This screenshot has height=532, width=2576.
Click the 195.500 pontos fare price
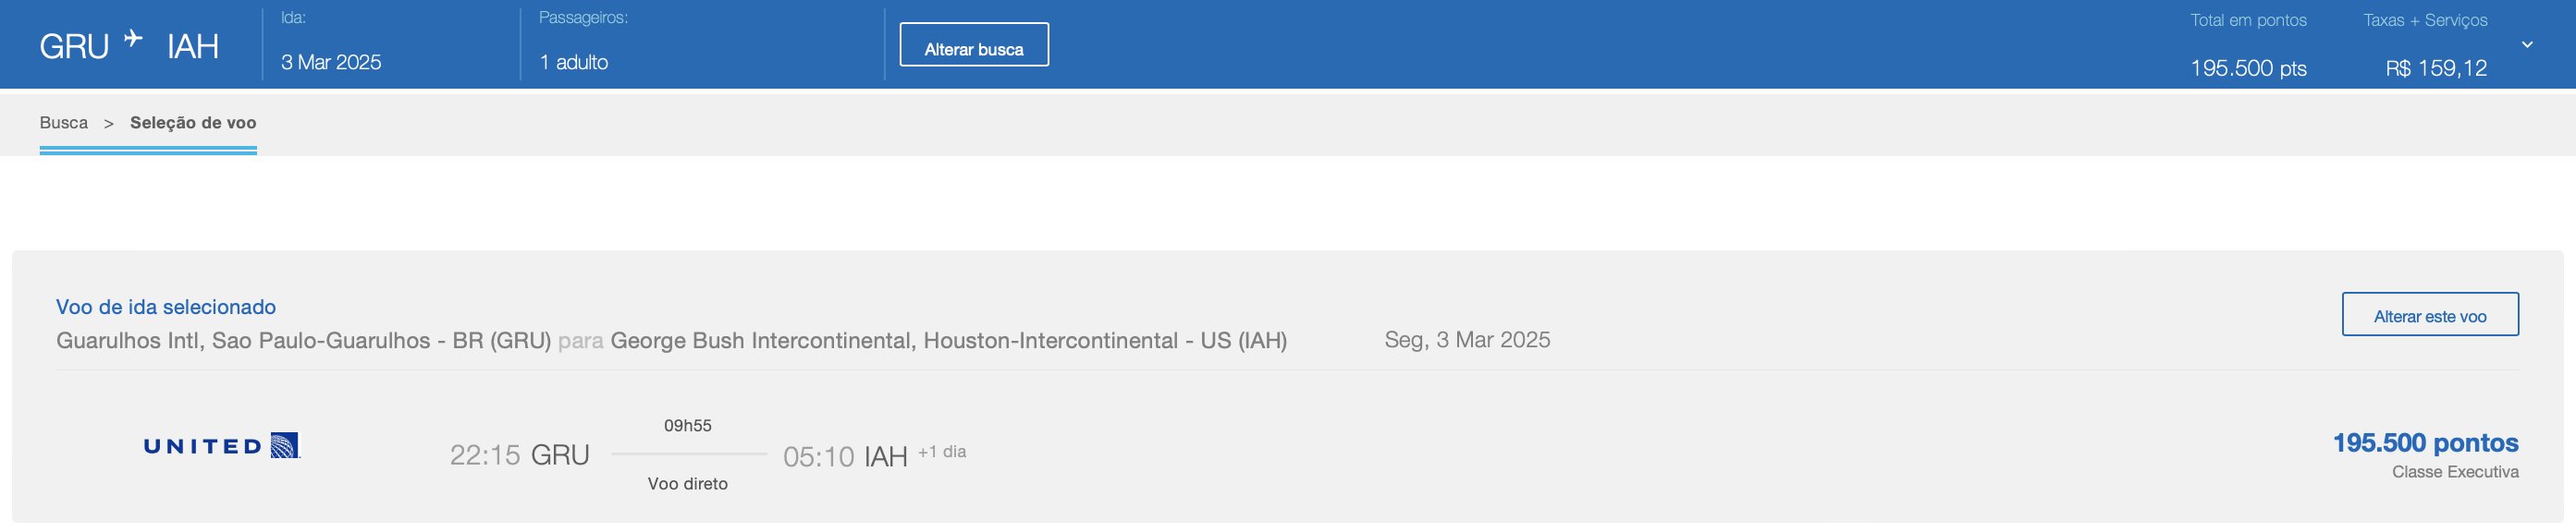tap(2425, 442)
